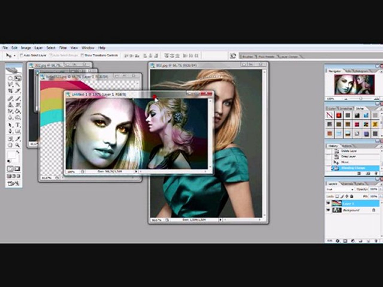Image resolution: width=383 pixels, height=287 pixels.
Task: Select the Eraser tool
Action: [10, 111]
